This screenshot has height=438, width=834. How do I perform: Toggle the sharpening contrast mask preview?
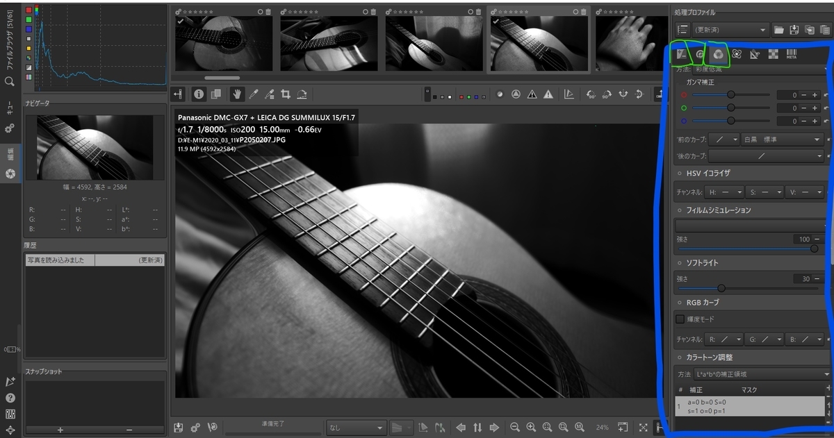tap(516, 94)
